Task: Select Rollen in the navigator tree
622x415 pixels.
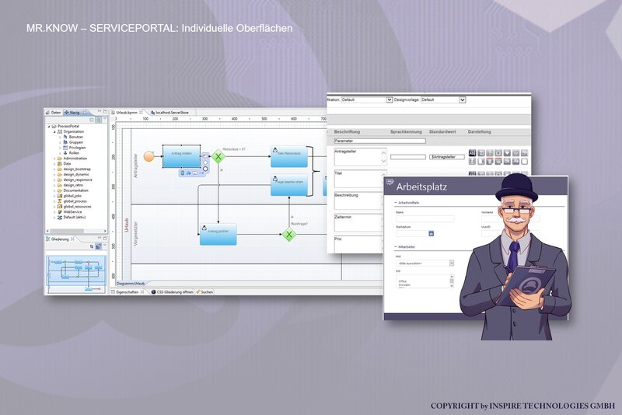Action: [x=72, y=153]
